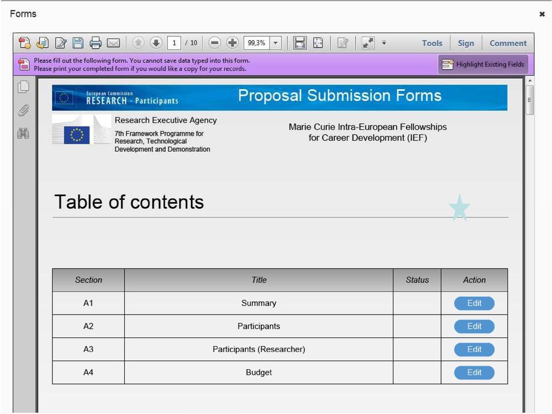Open the Attachments paperclip panel

click(24, 110)
